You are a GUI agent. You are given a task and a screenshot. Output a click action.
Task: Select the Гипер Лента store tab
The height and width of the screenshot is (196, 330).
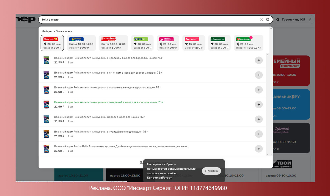point(81,43)
